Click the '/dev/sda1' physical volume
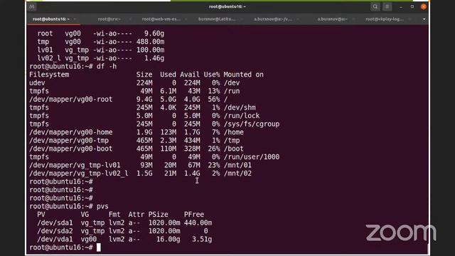Image resolution: width=455 pixels, height=256 pixels. 55,223
